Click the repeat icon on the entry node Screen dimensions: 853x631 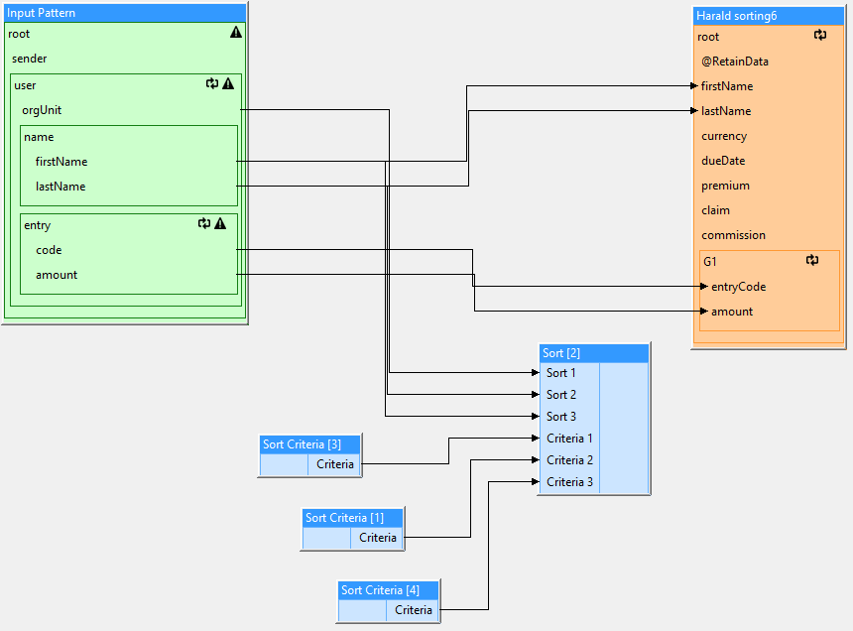click(x=204, y=224)
